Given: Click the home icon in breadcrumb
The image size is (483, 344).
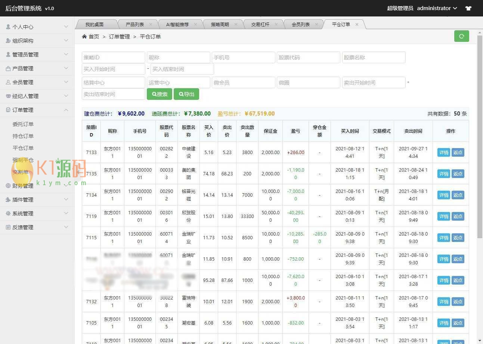Looking at the screenshot, I should pos(85,36).
